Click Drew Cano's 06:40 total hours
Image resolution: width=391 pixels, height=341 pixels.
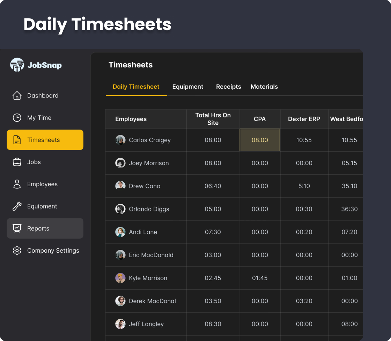tap(213, 186)
